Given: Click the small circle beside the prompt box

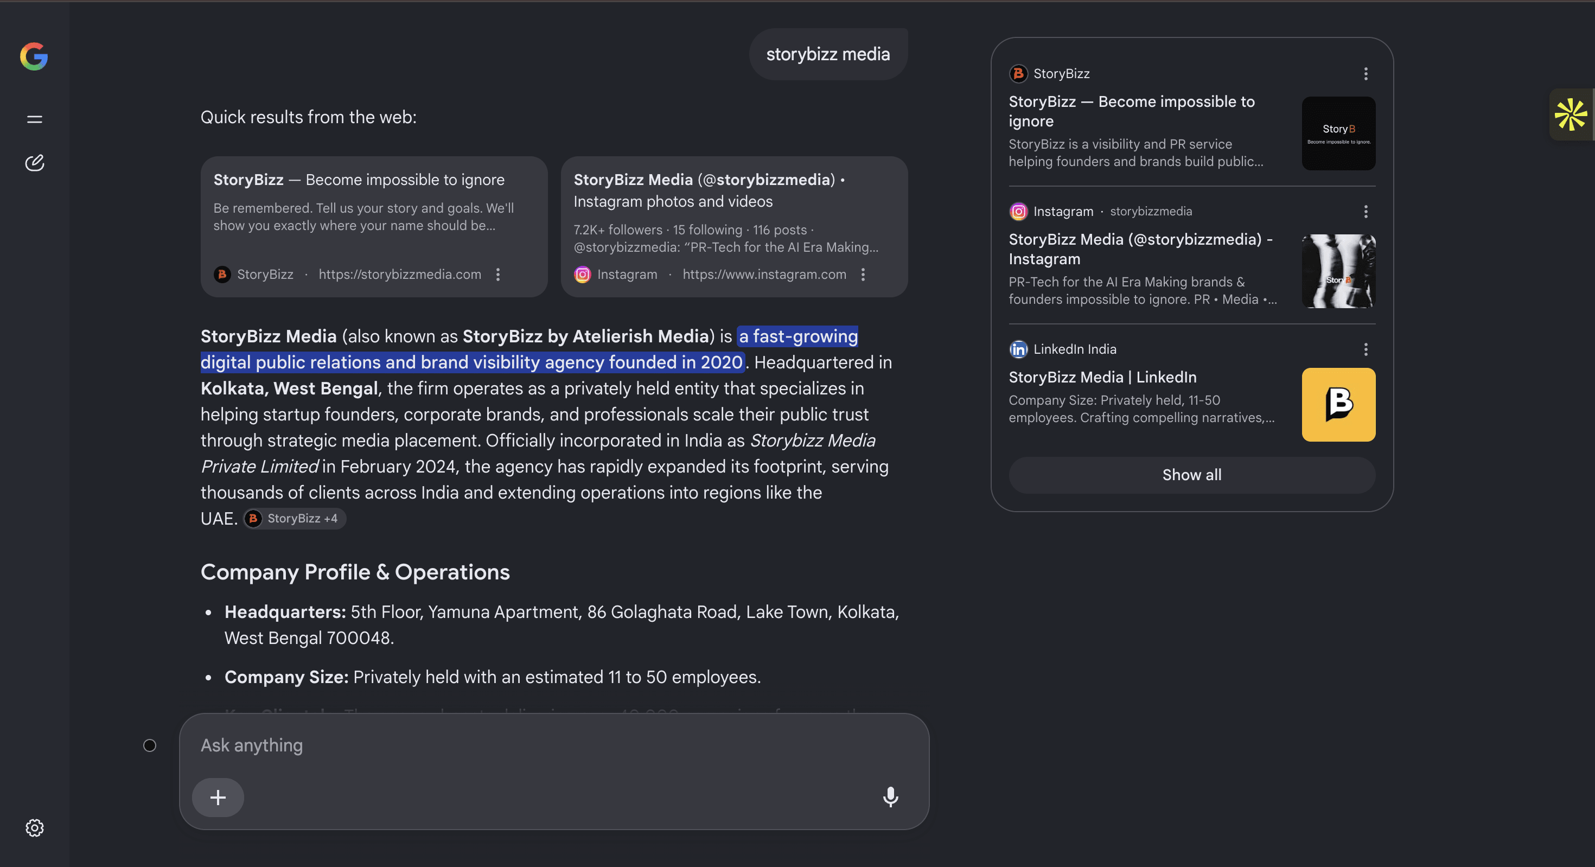Looking at the screenshot, I should [x=150, y=745].
